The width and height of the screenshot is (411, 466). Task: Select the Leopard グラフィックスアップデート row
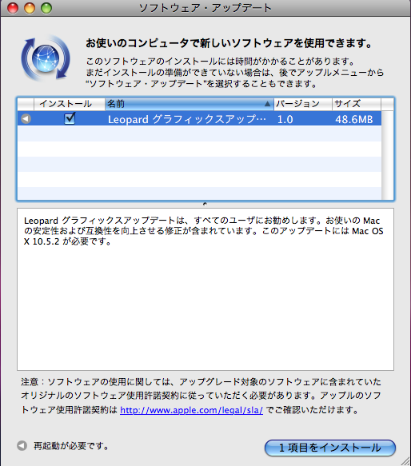pyautogui.click(x=199, y=119)
